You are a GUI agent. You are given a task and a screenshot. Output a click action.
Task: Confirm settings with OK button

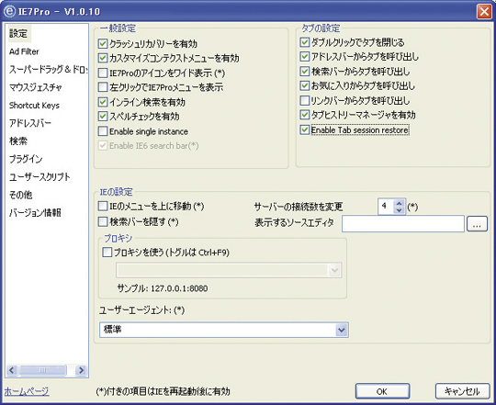(382, 391)
